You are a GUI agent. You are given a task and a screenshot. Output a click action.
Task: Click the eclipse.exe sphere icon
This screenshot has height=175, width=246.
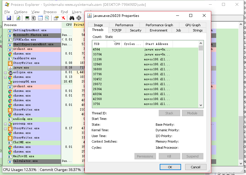(x=11, y=73)
